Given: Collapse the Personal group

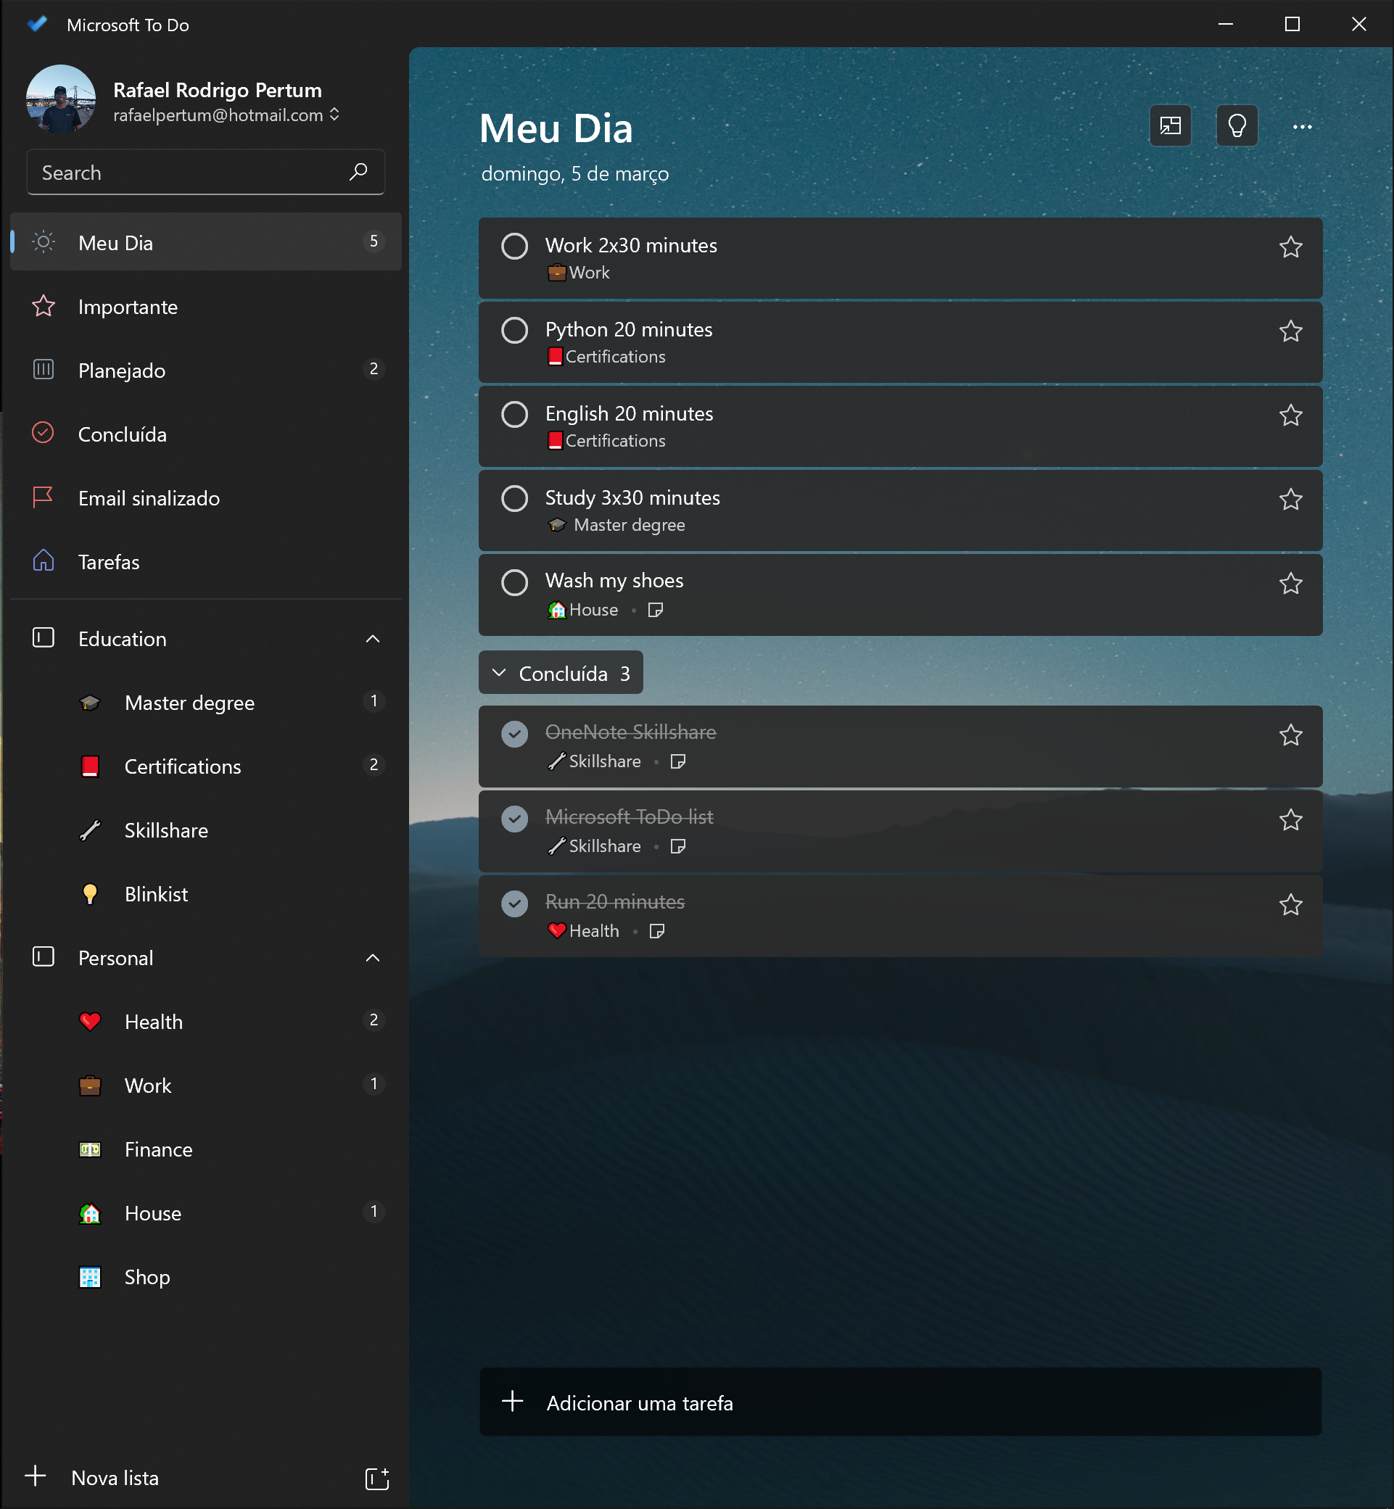Looking at the screenshot, I should pos(373,958).
